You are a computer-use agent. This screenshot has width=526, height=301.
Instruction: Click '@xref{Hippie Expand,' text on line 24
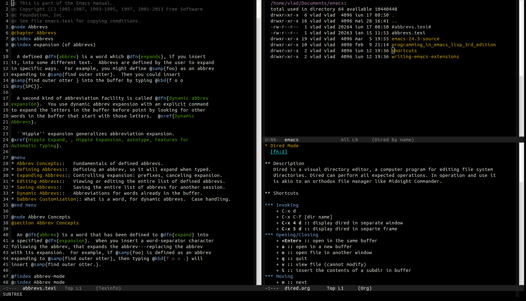(39, 140)
